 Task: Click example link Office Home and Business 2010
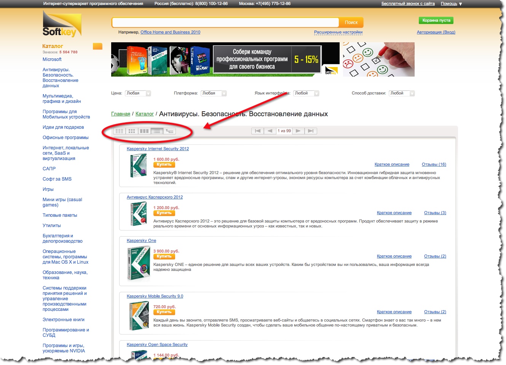point(170,32)
